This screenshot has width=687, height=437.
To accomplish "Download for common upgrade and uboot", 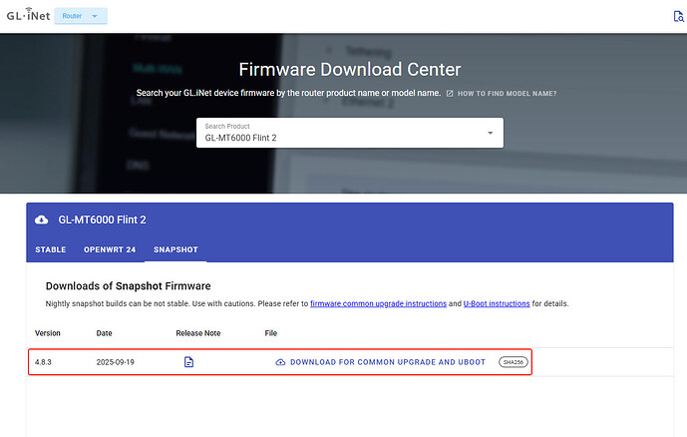I will click(389, 362).
